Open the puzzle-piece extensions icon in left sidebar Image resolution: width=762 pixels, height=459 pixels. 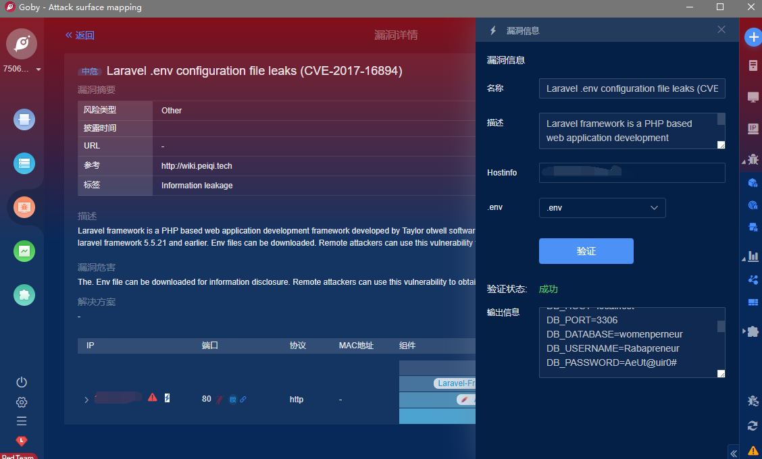tap(24, 295)
